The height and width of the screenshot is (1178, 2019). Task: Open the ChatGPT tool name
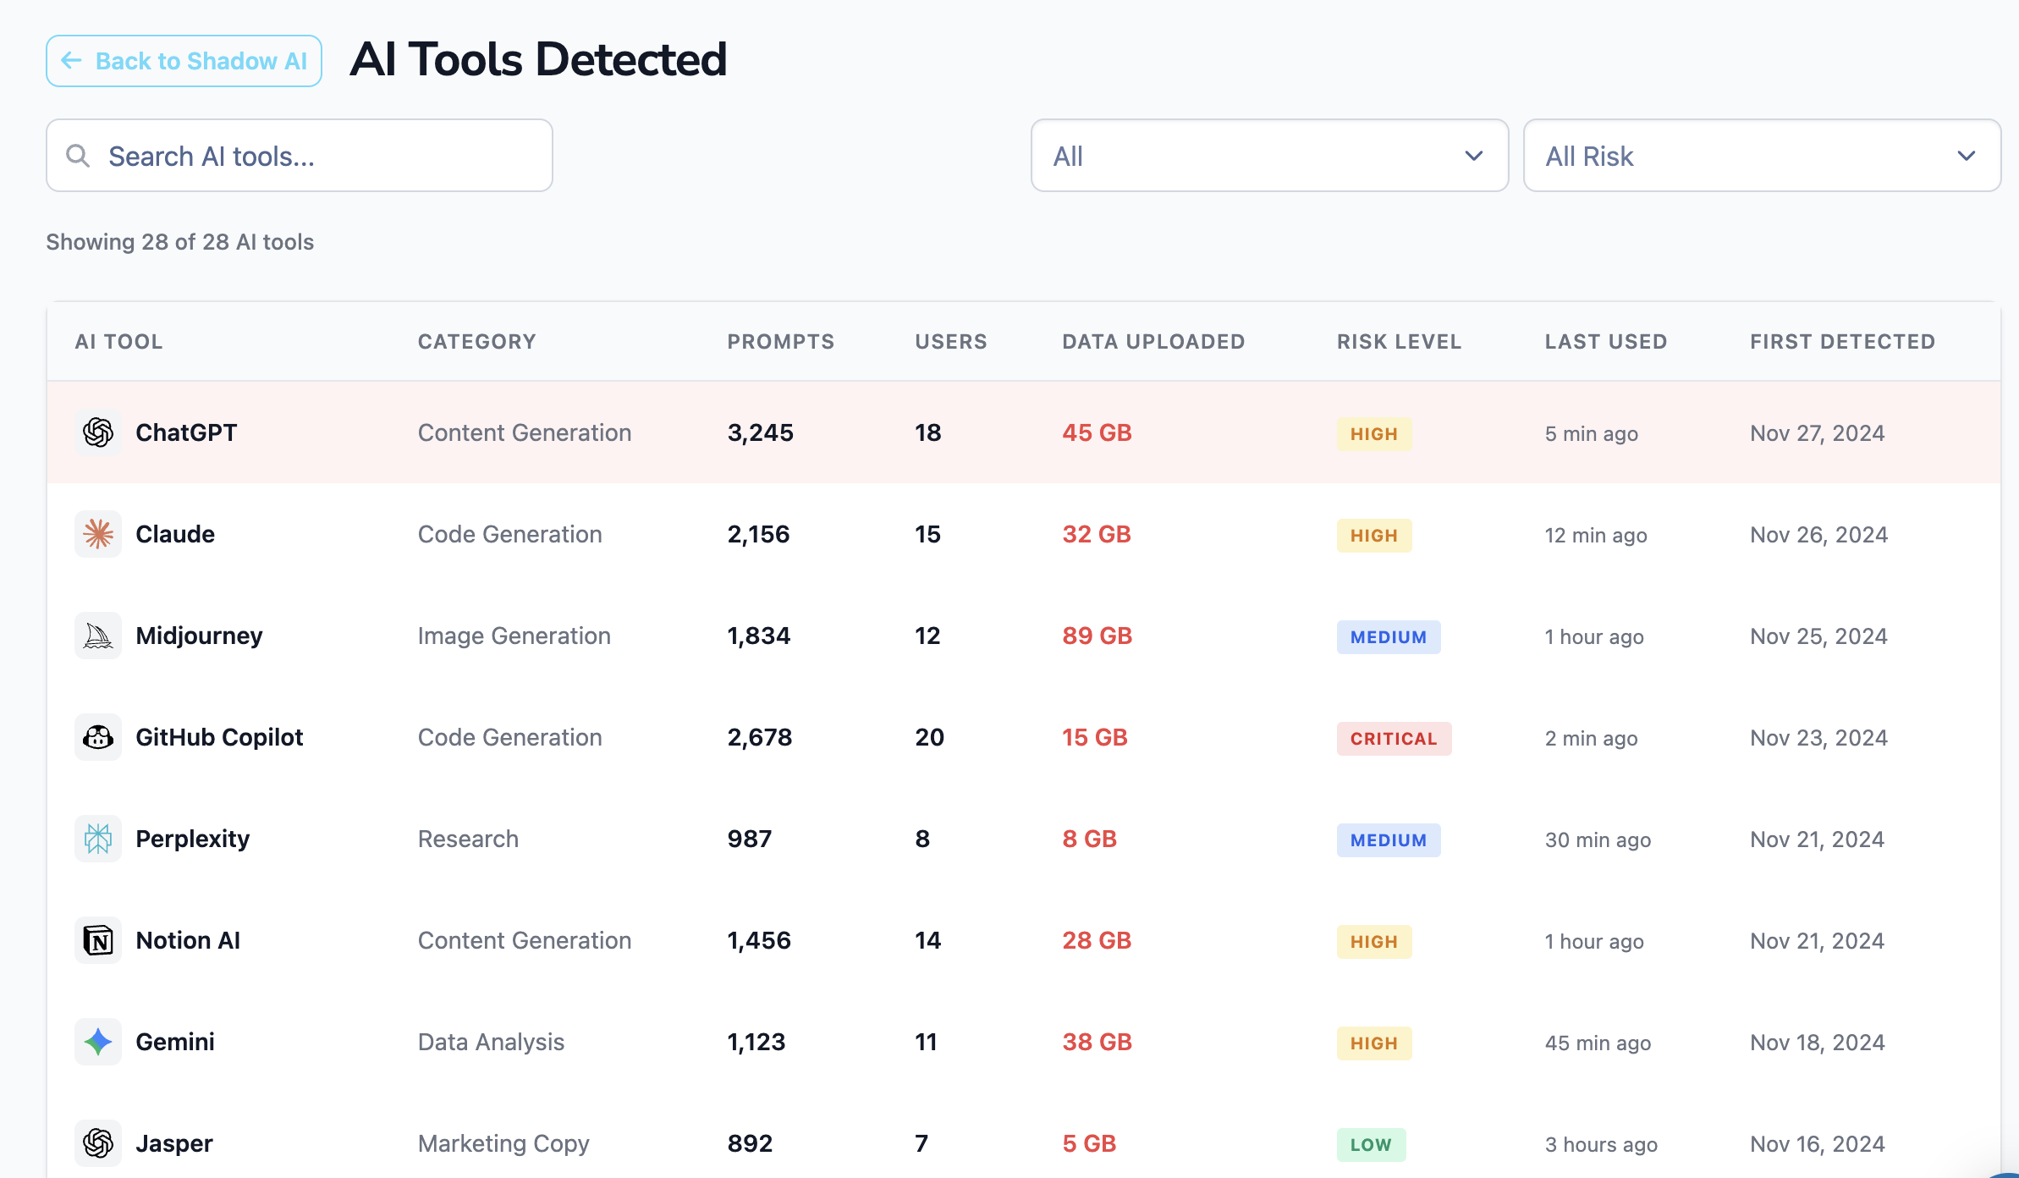click(187, 432)
